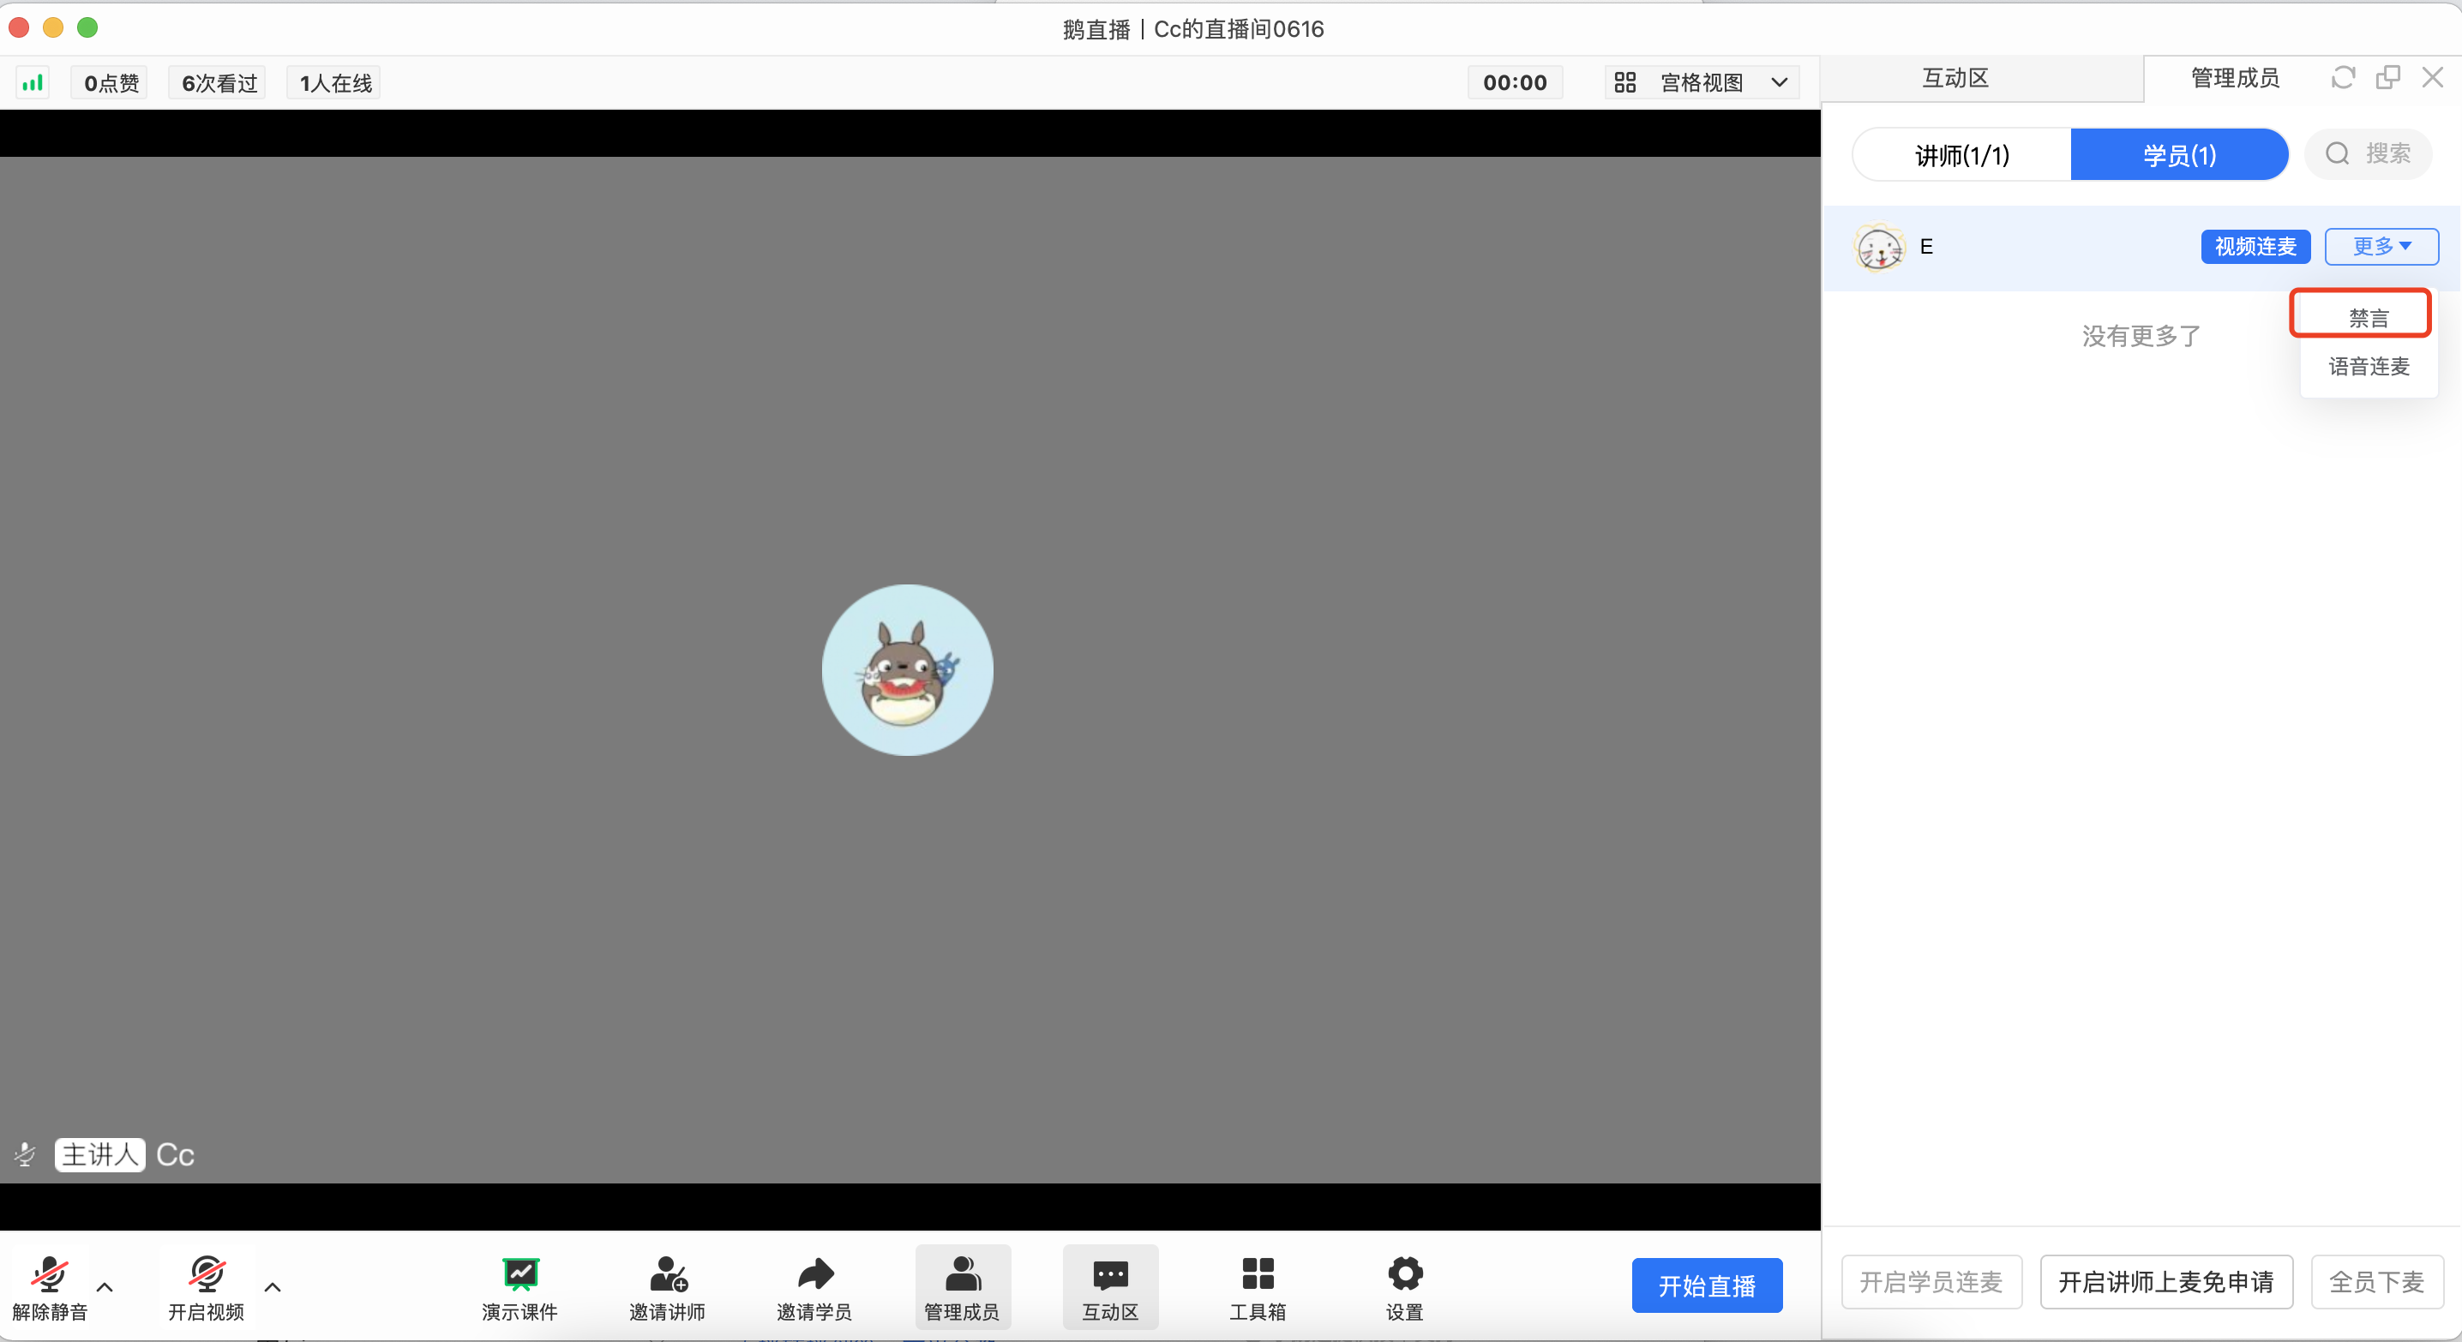This screenshot has height=1342, width=2462.
Task: Click 1人在线 online counter
Action: [x=334, y=83]
